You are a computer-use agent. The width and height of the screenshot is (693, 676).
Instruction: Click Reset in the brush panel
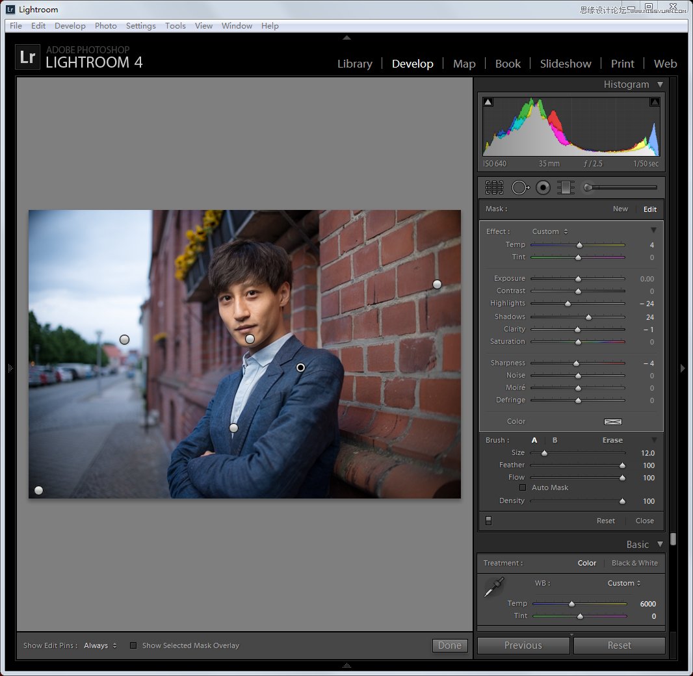point(605,521)
